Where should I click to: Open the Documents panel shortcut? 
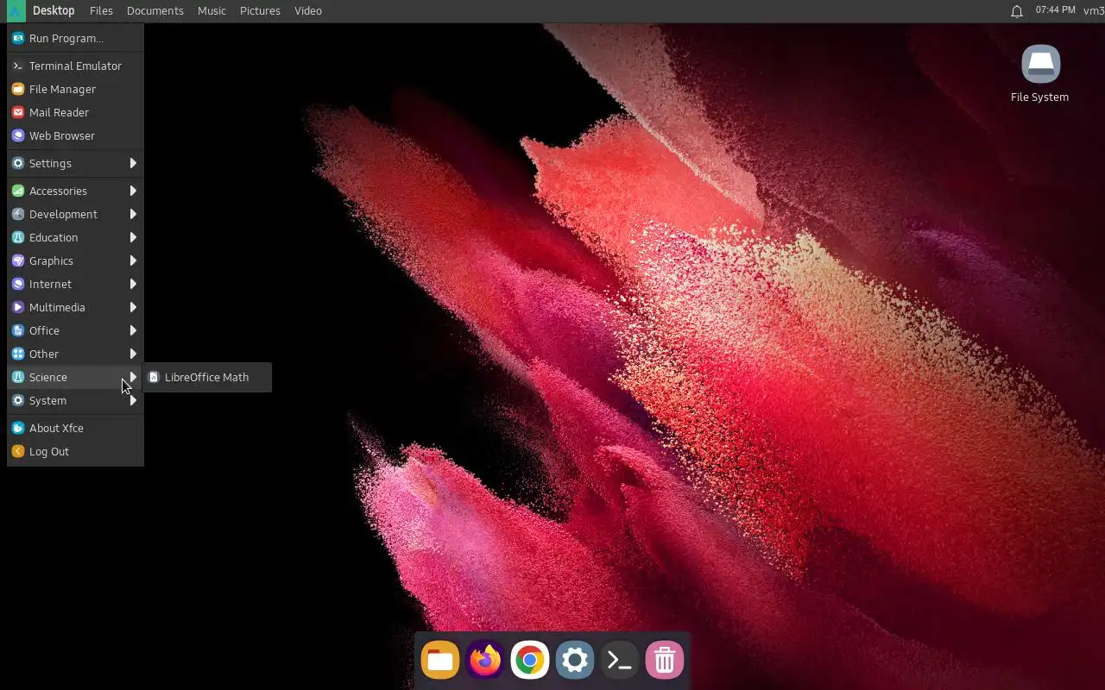(155, 11)
